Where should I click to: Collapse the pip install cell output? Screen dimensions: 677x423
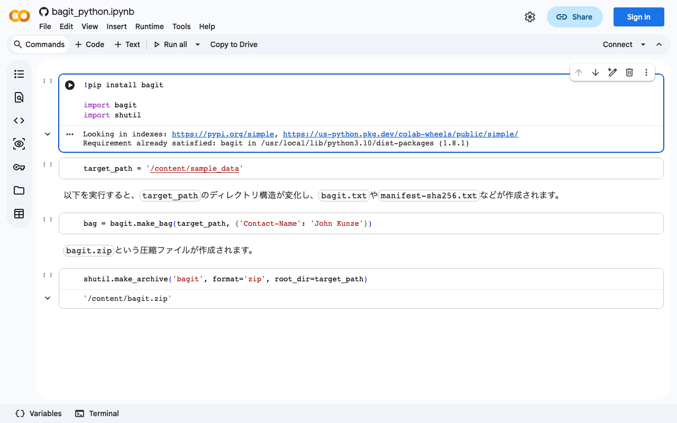[47, 134]
